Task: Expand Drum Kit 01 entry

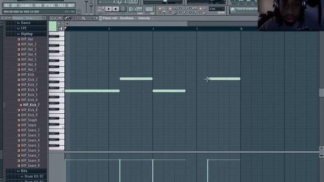Action: point(34,176)
